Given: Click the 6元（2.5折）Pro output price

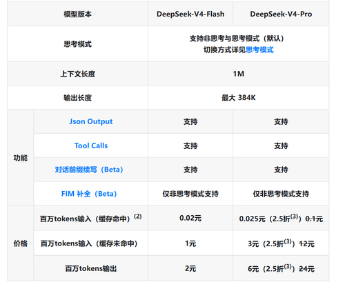Looking at the screenshot, I should [271, 268].
